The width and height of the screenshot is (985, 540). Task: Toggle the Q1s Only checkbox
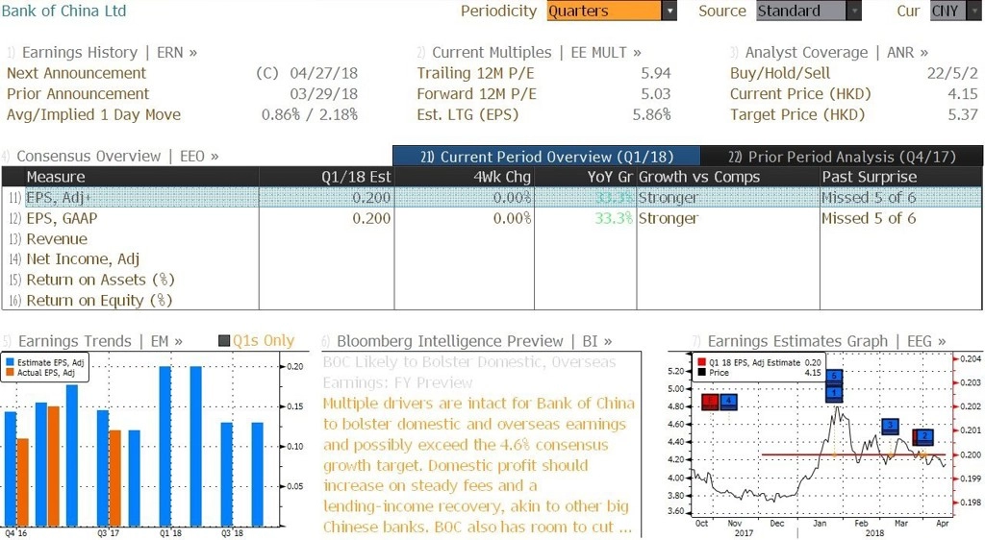click(x=223, y=340)
